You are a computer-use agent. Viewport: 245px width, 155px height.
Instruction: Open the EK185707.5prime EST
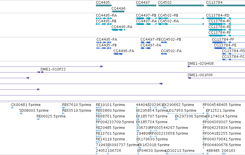[138, 119]
